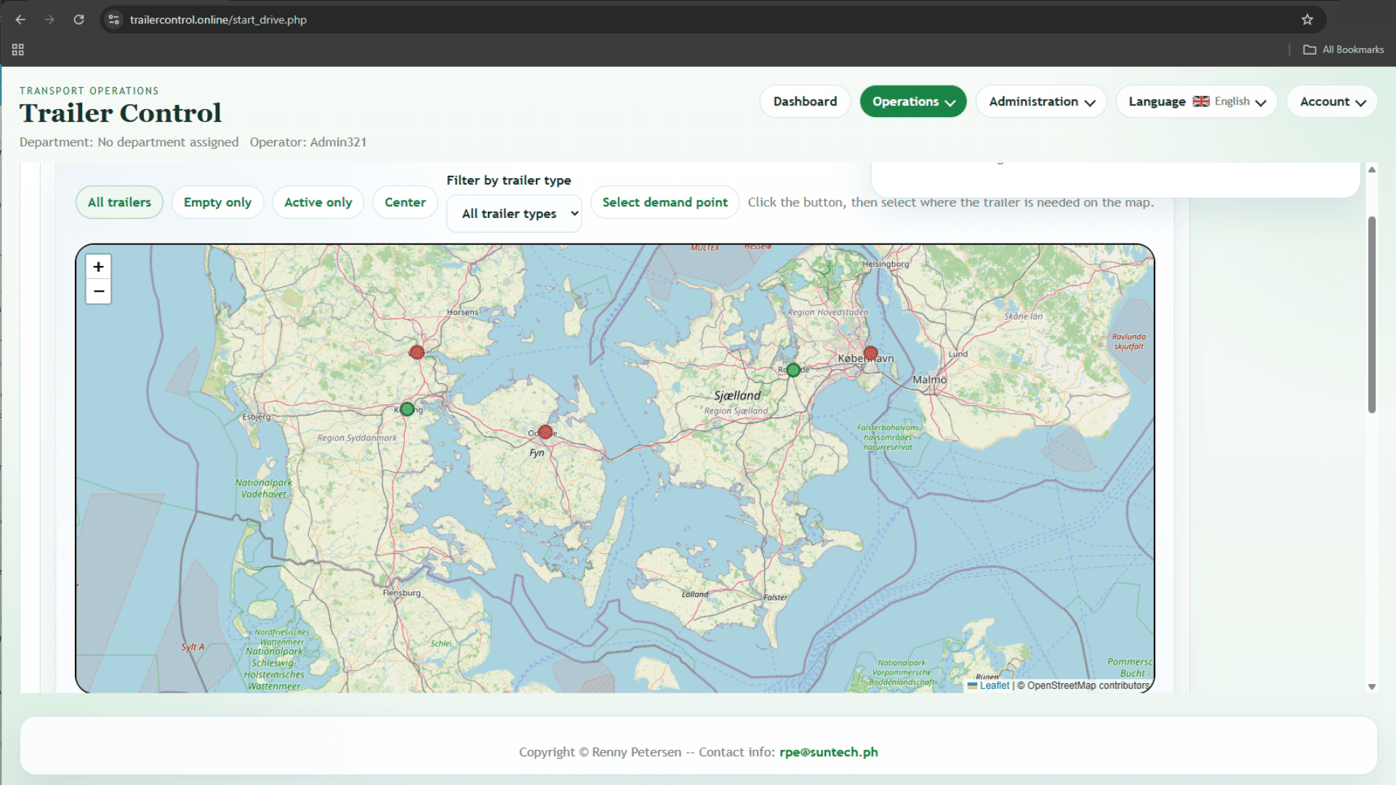Viewport: 1396px width, 785px height.
Task: Open the All trailer types dropdown
Action: (514, 214)
